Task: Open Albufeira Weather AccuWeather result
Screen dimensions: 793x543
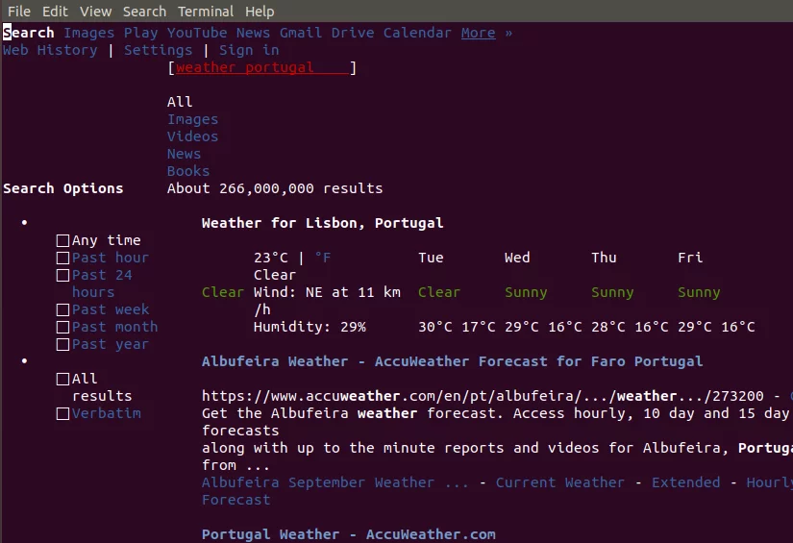Action: coord(452,362)
